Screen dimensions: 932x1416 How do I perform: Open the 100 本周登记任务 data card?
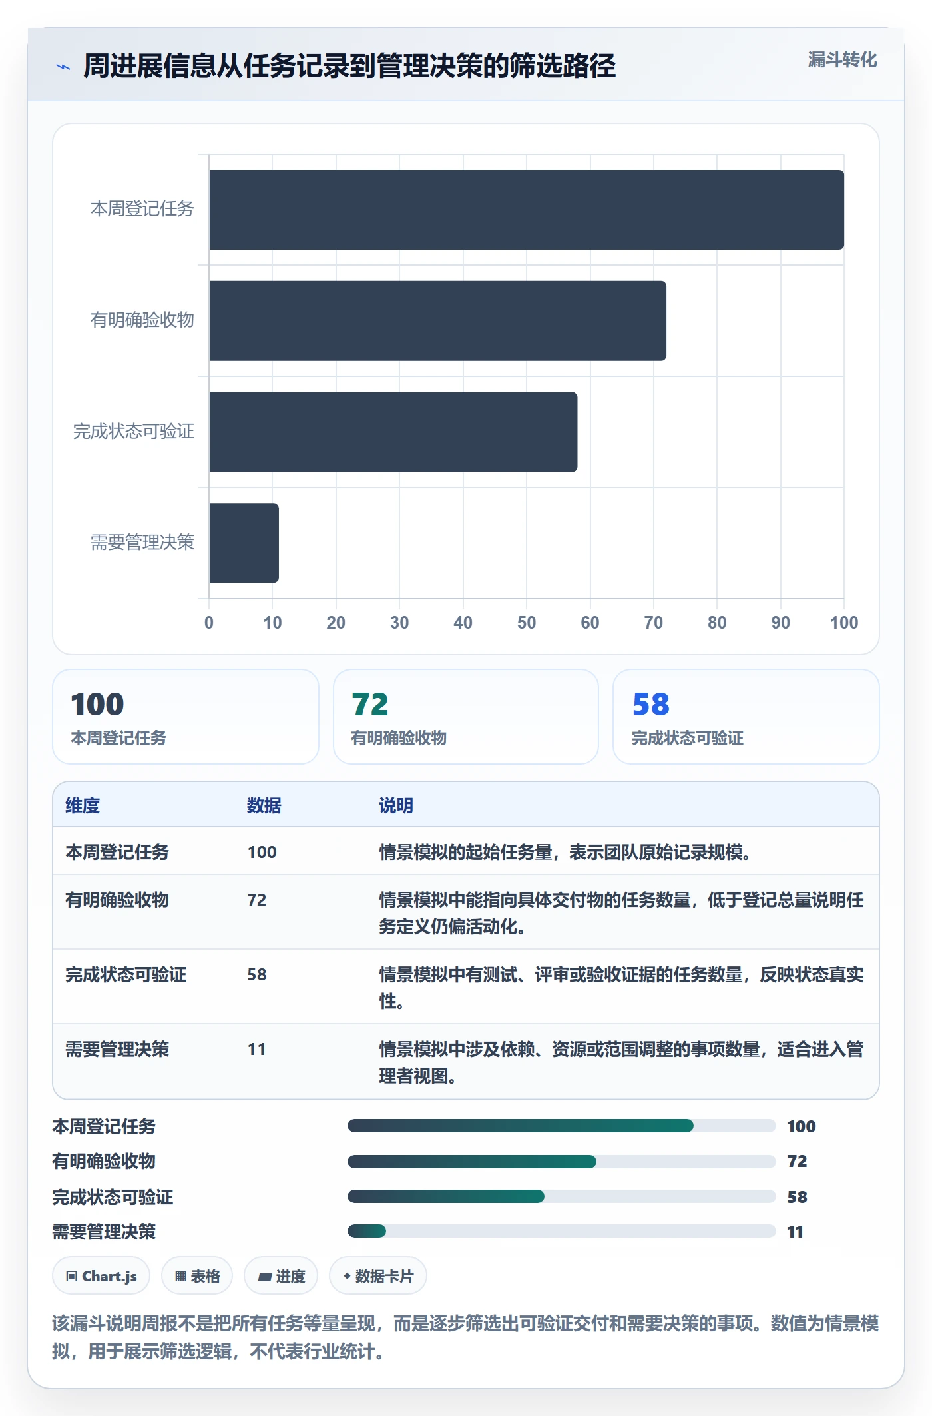tap(186, 717)
